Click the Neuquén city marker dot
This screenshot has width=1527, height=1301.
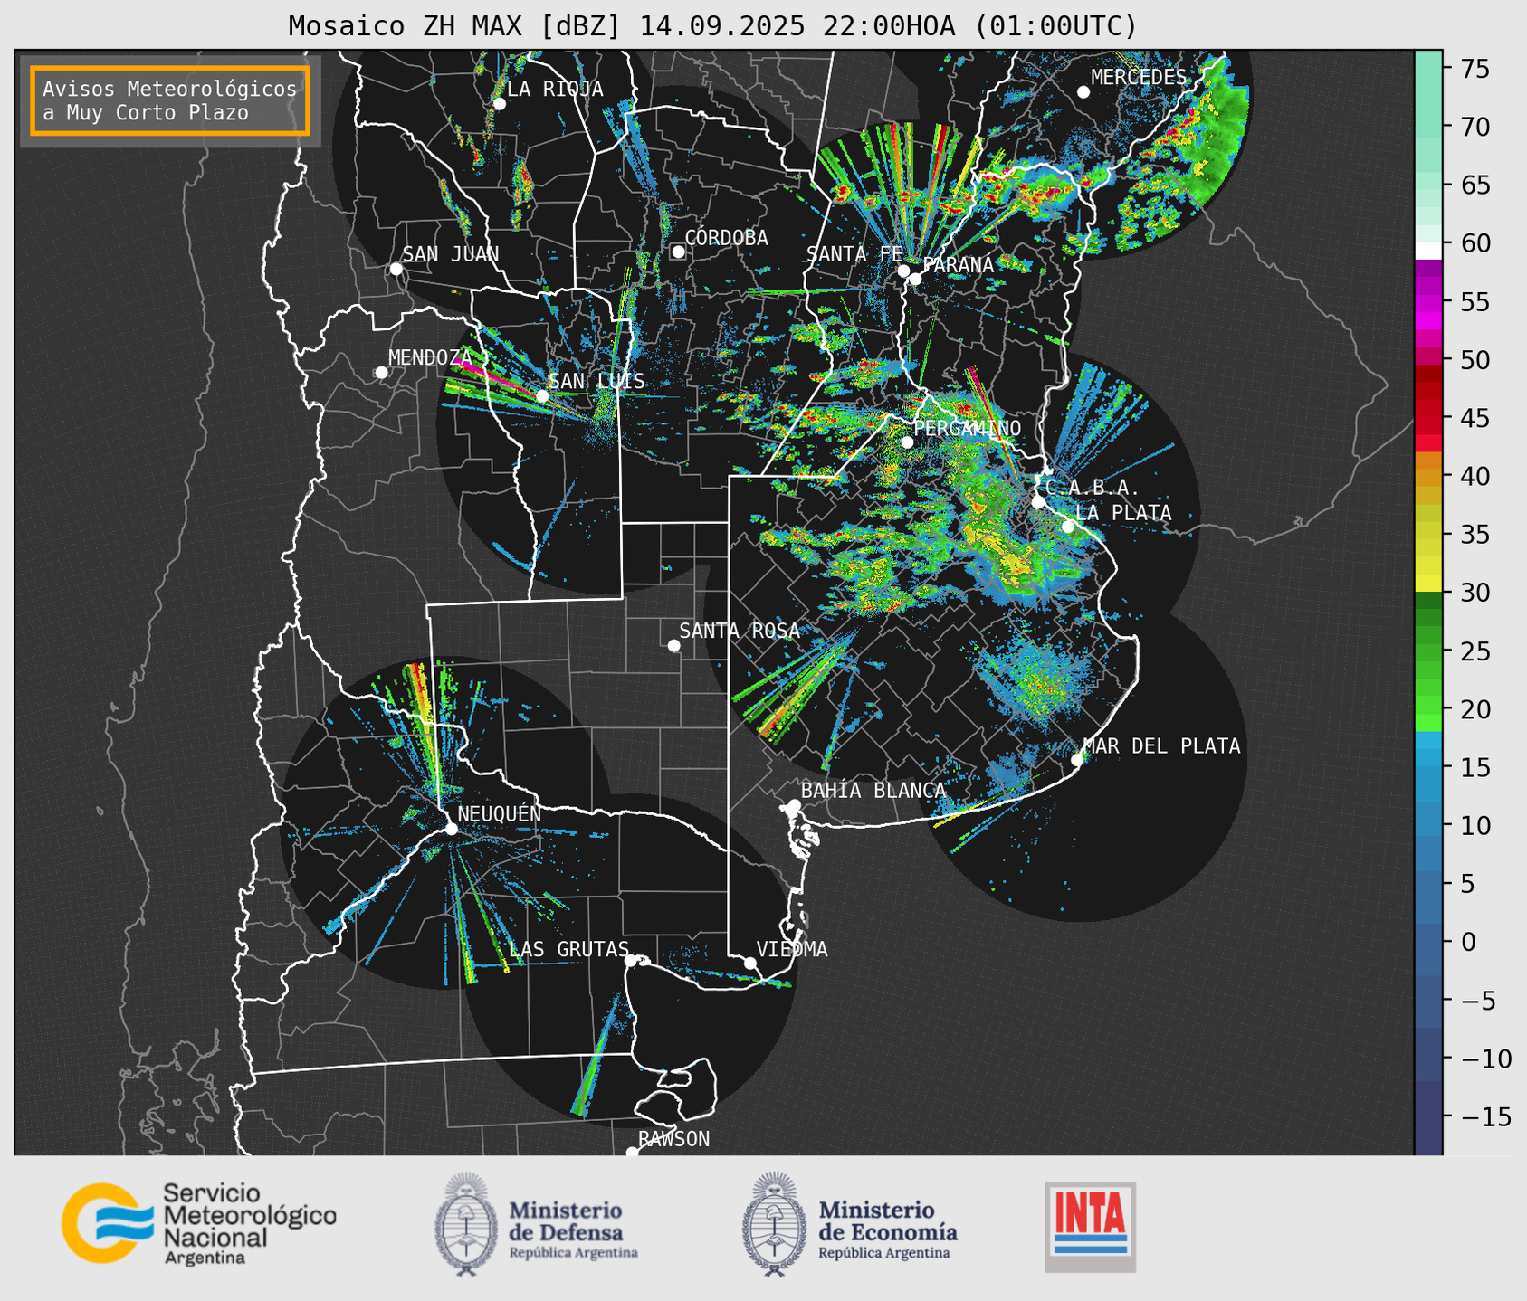451,829
